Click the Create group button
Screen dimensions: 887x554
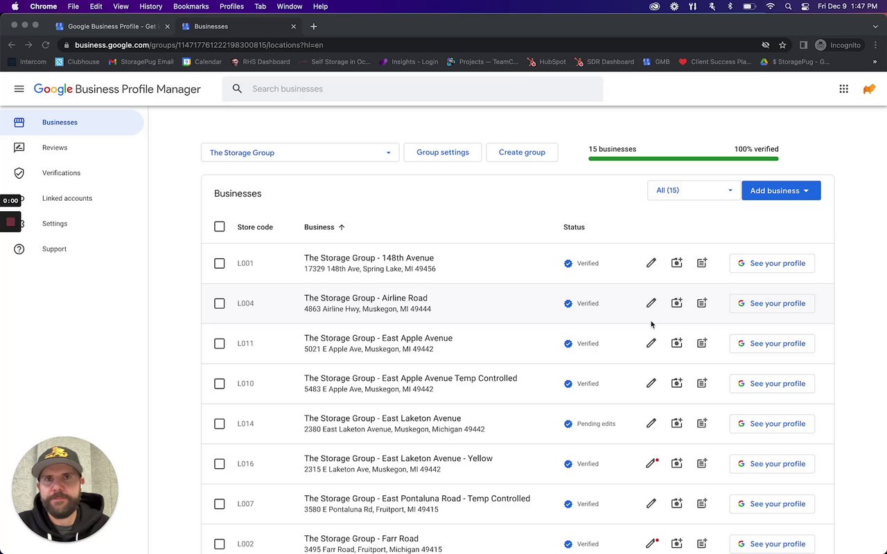coord(522,152)
